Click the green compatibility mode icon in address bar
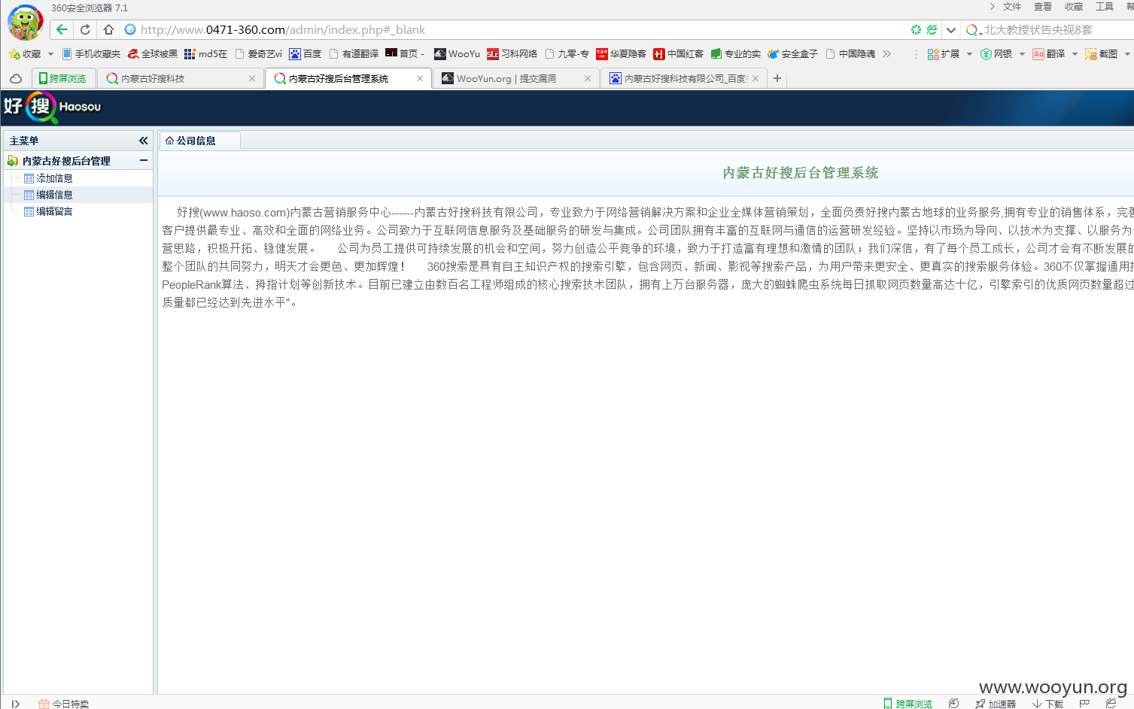The height and width of the screenshot is (709, 1134). coord(932,29)
